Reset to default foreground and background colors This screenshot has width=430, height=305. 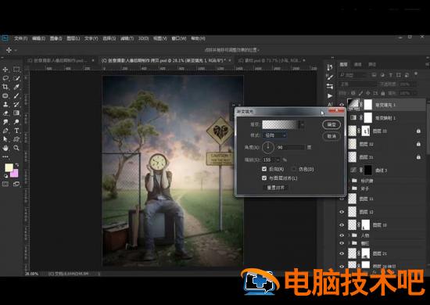[5, 176]
